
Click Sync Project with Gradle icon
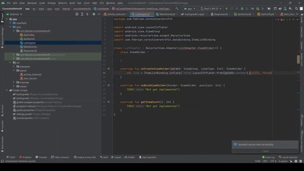click(x=280, y=9)
